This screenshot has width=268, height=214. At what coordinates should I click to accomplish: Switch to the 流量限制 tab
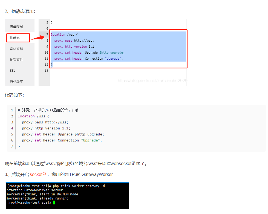(16, 27)
